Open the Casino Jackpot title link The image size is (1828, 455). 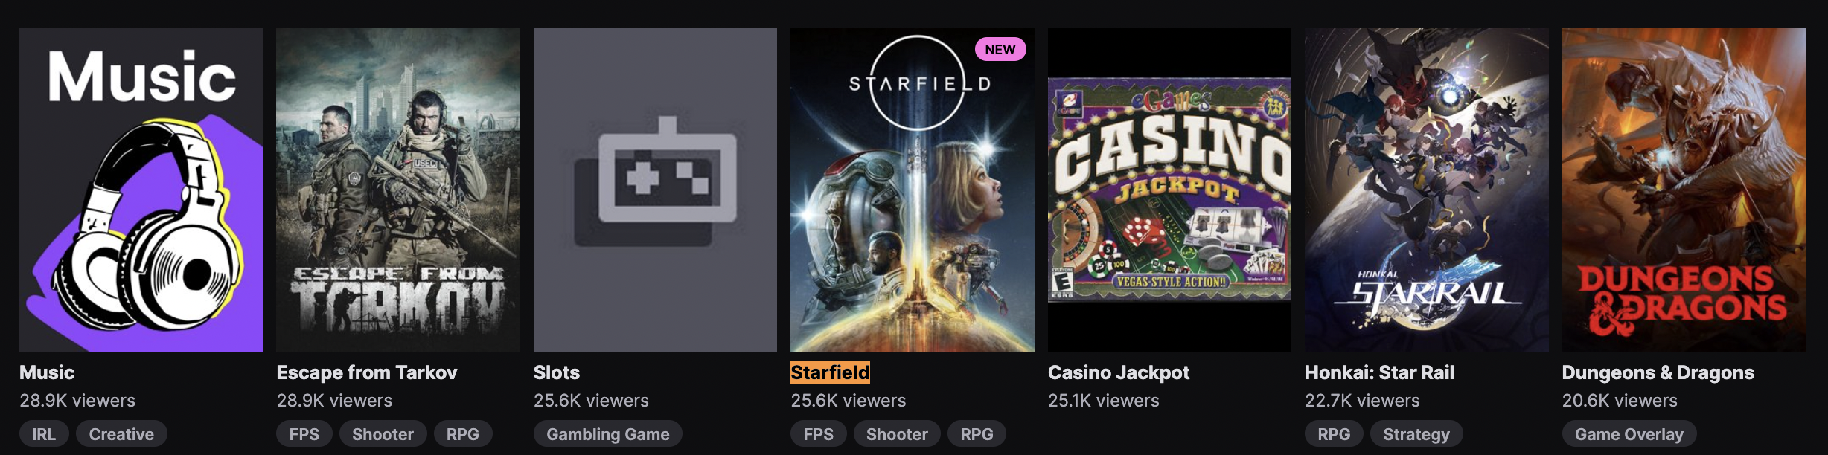1119,372
